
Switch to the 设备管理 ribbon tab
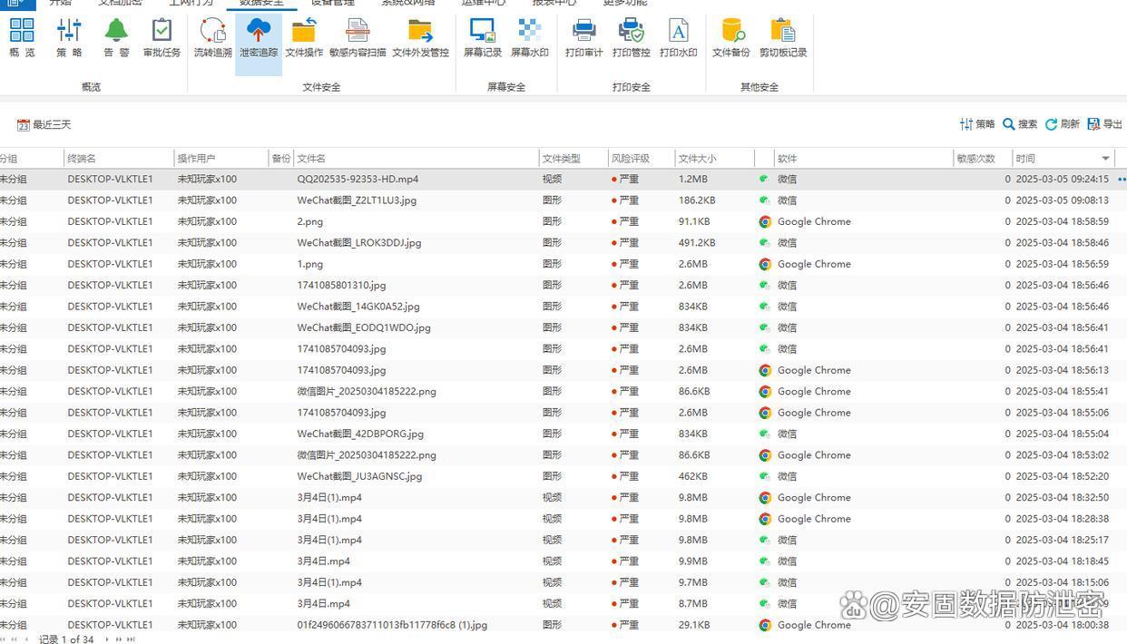(332, 3)
